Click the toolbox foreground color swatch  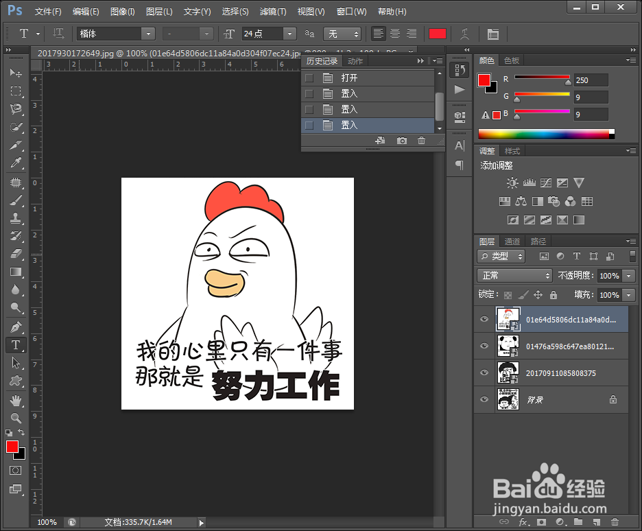[12, 447]
